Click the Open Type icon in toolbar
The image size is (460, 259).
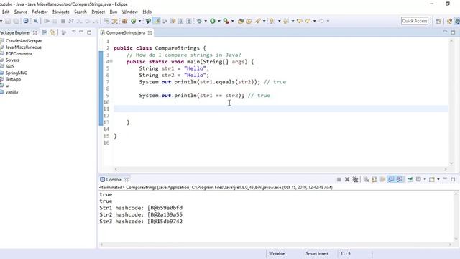pos(241,21)
